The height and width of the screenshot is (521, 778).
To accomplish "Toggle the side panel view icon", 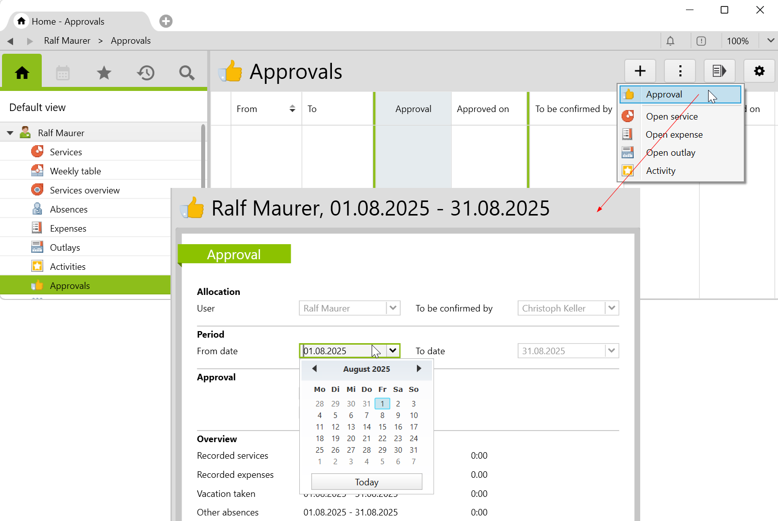I will click(719, 71).
